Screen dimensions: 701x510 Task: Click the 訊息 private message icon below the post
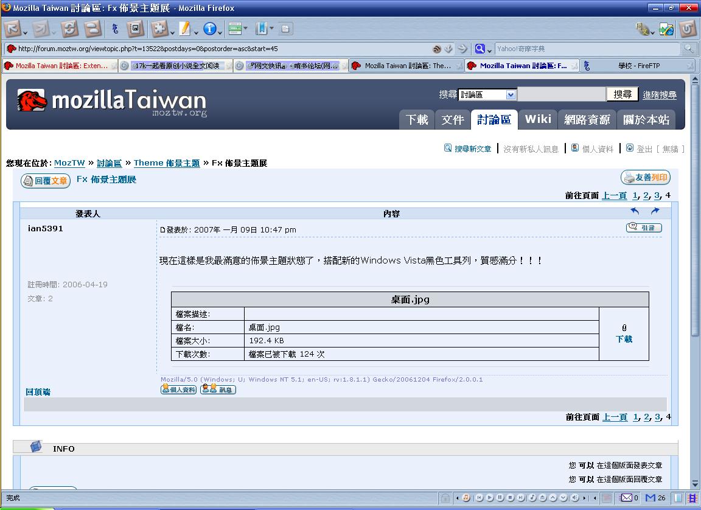coord(218,389)
